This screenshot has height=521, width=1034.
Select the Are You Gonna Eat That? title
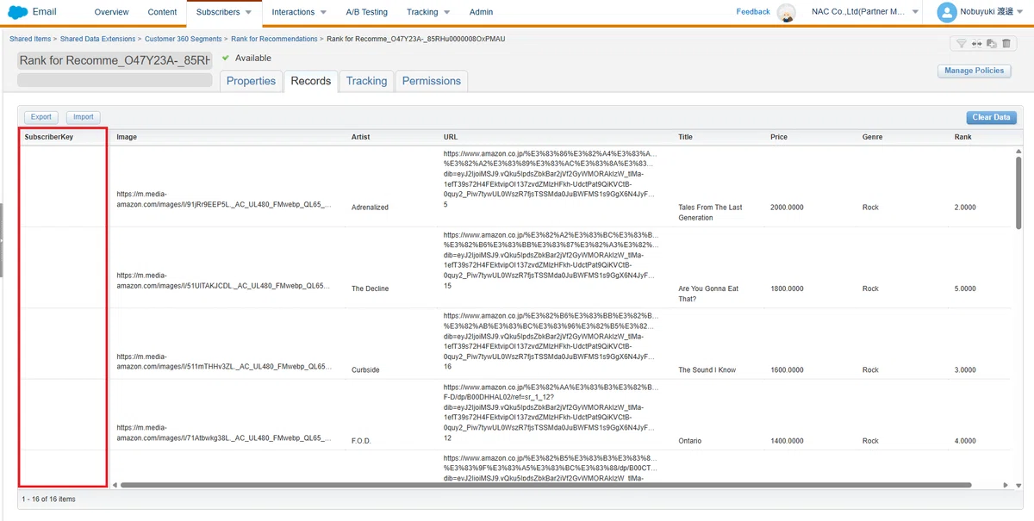tap(708, 294)
